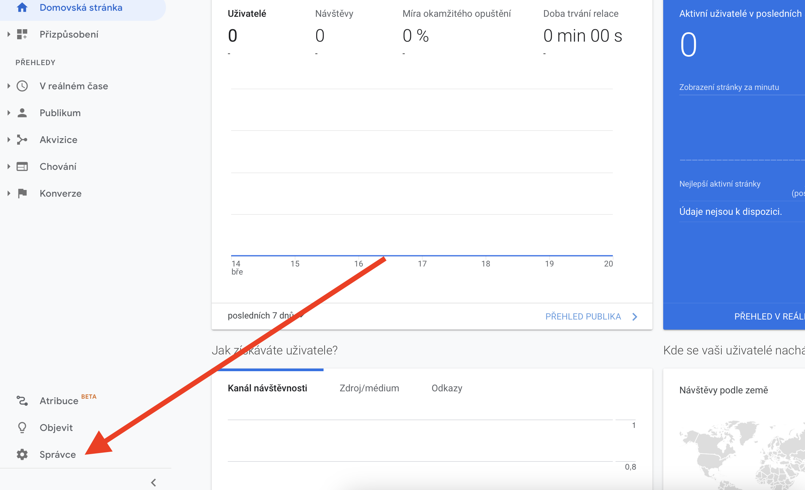Click the V reálném čase clock icon

pyautogui.click(x=22, y=86)
